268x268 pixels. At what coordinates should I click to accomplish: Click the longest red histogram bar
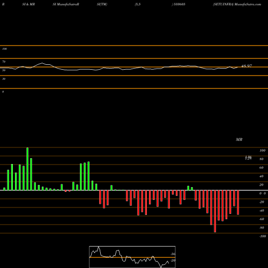click(215, 211)
